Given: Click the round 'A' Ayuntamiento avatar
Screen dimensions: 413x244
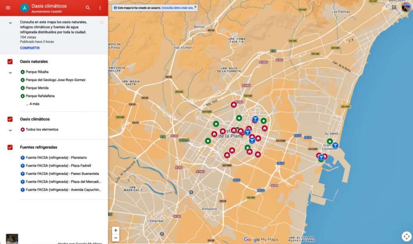Looking at the screenshot, I should (25, 8).
